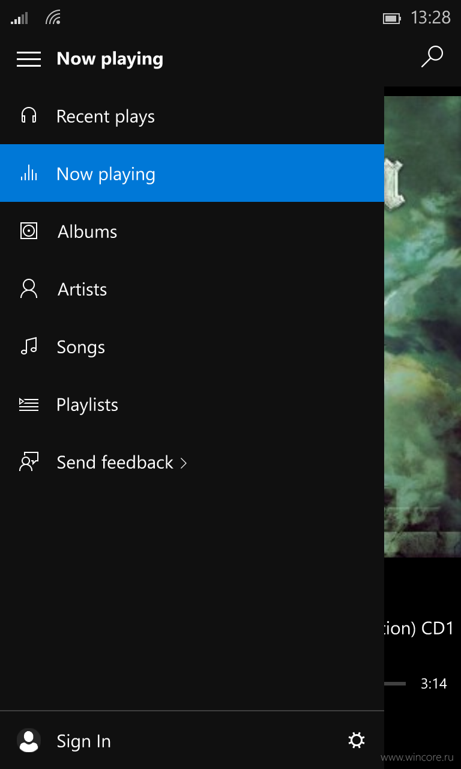This screenshot has height=769, width=461.
Task: Click the Songs music note icon
Action: pyautogui.click(x=29, y=346)
